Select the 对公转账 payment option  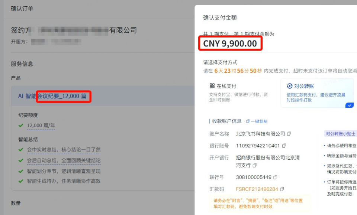[x=317, y=93]
